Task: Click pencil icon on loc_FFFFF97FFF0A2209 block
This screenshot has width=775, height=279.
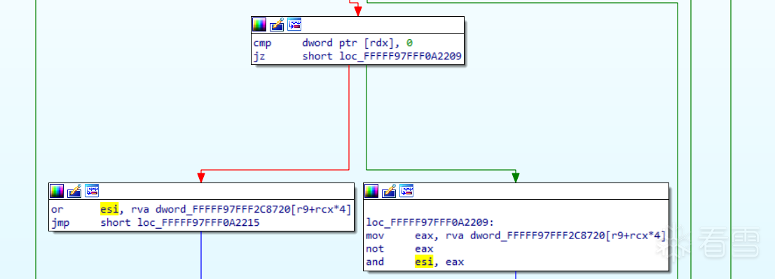Action: (389, 191)
